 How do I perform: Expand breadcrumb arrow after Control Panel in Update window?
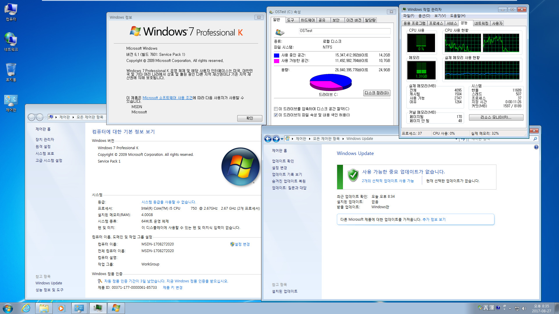[309, 139]
